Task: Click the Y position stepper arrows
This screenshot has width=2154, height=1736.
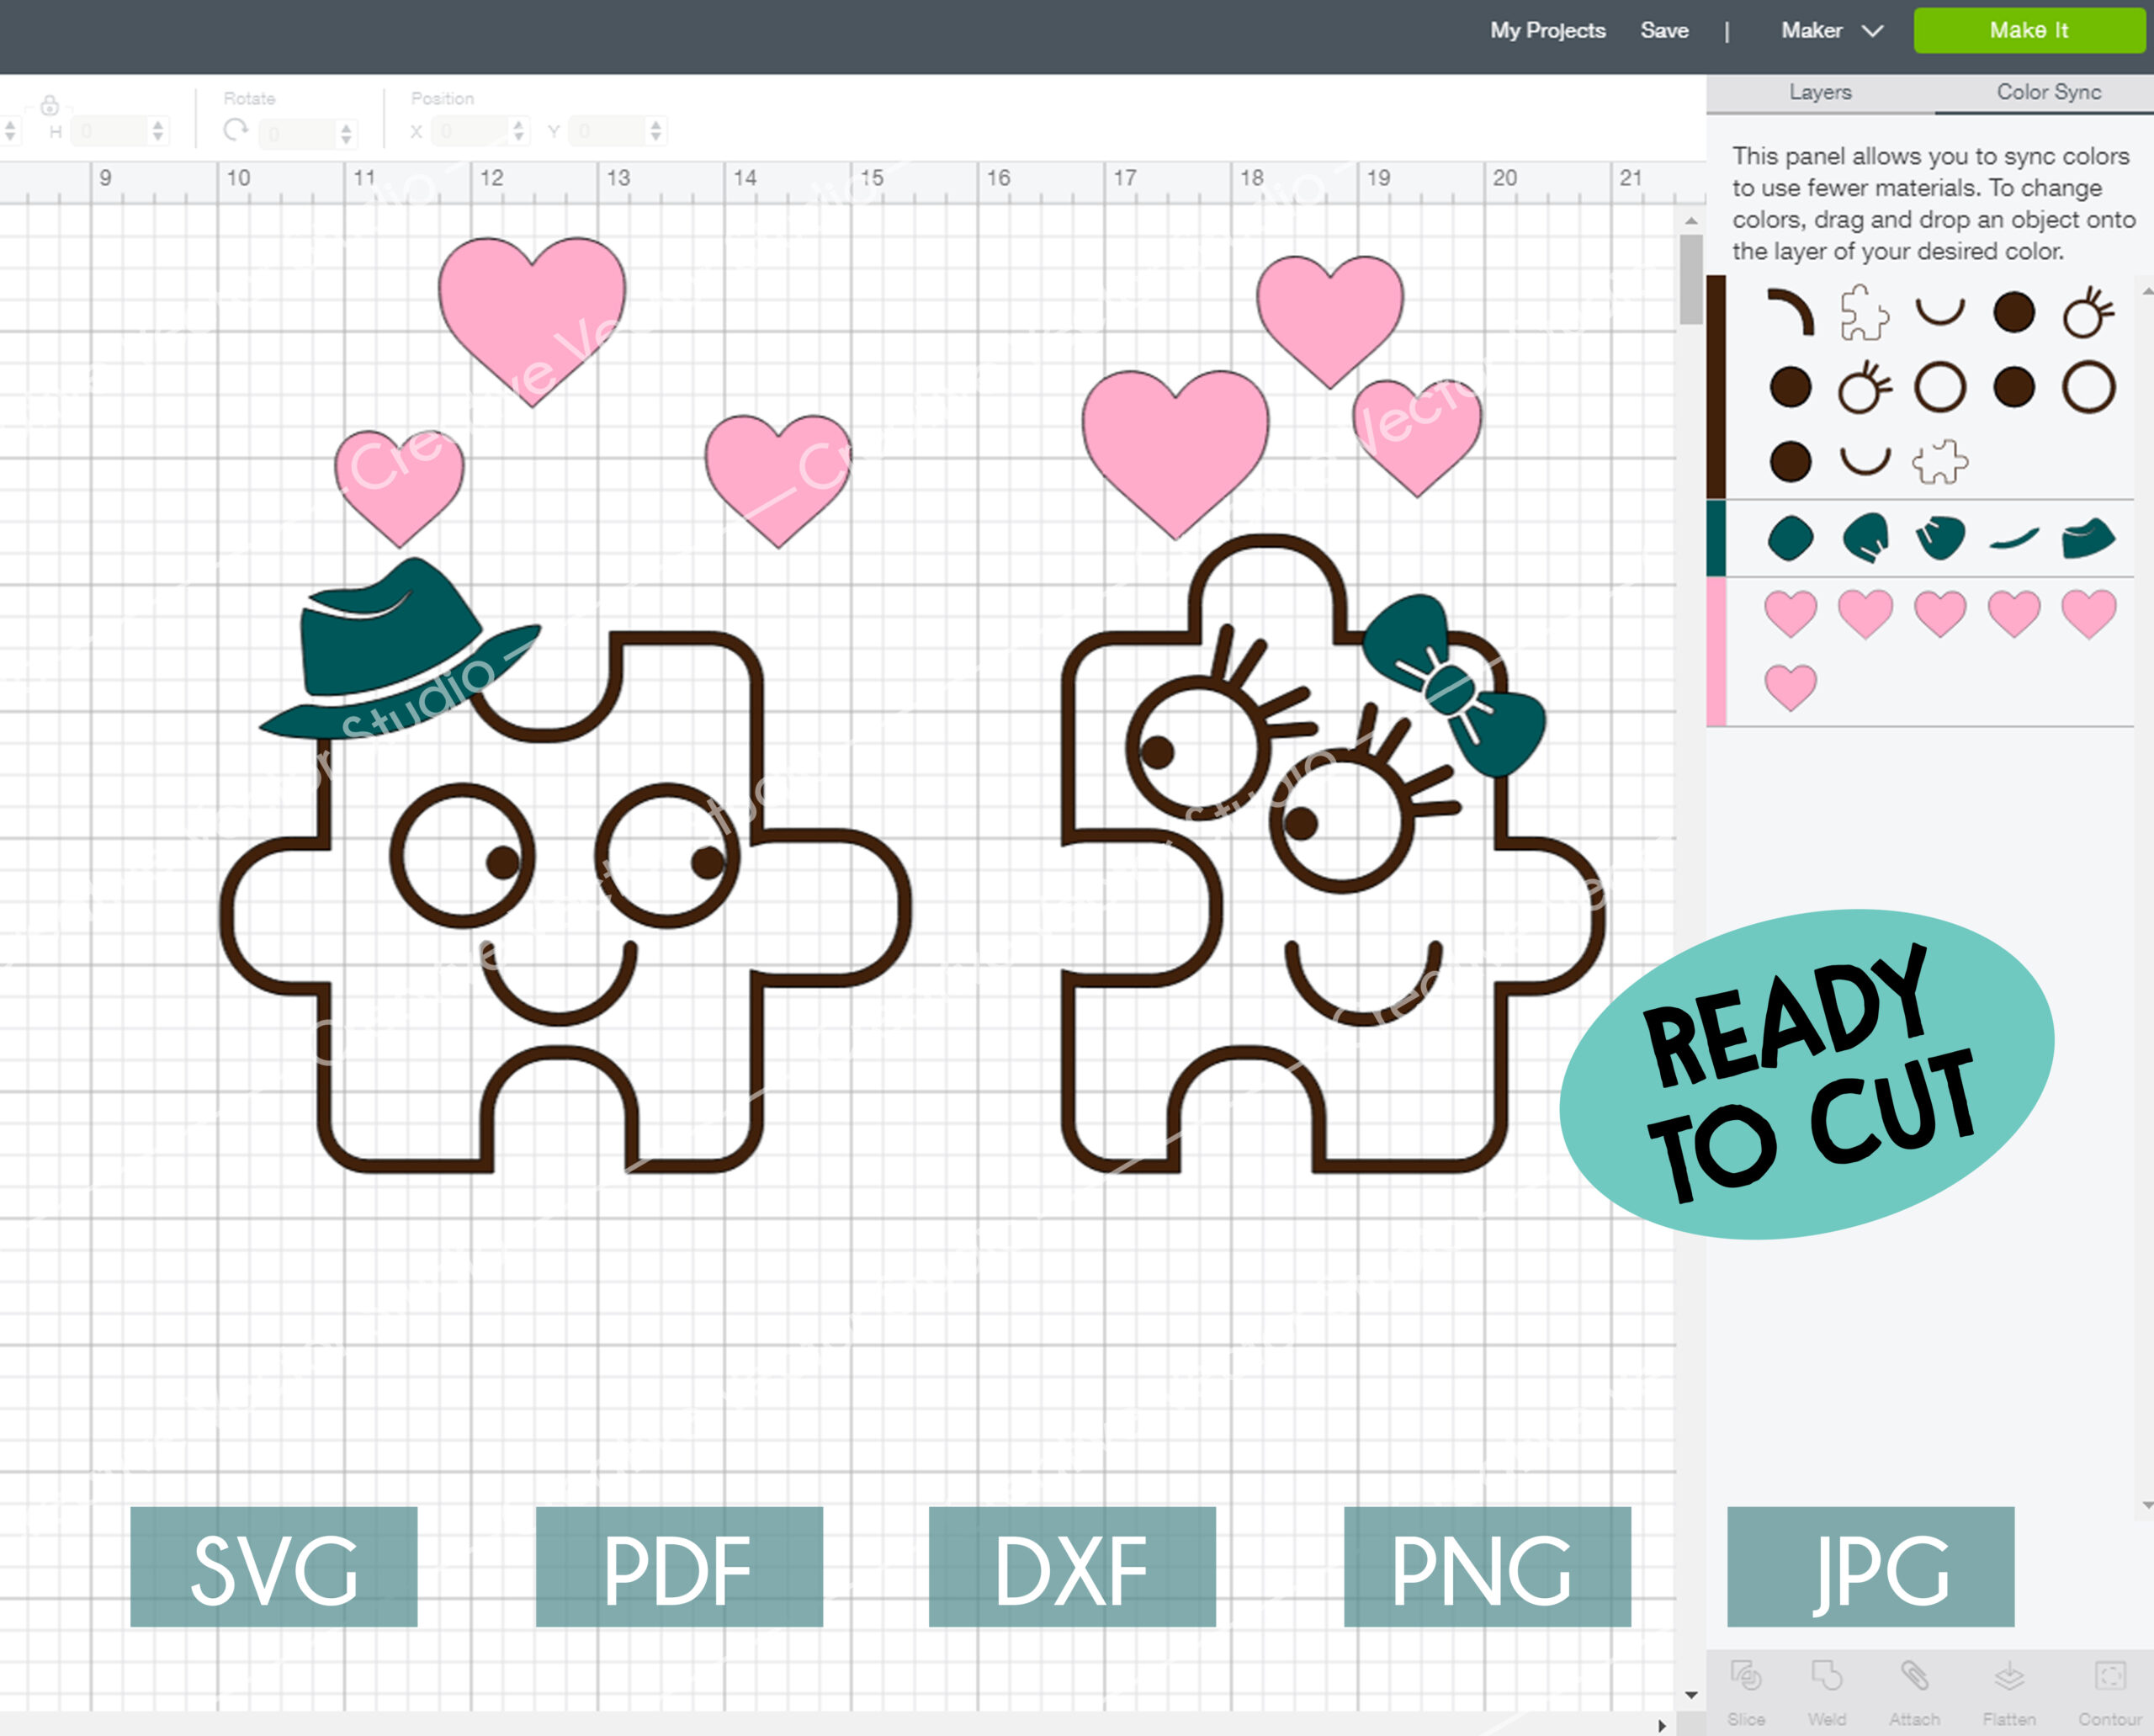Action: pyautogui.click(x=655, y=131)
